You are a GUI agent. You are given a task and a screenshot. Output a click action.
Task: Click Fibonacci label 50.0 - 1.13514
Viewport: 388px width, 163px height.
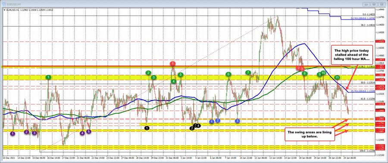367,83
